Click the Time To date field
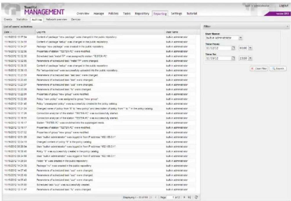Viewport: 291px width, 201px height. pos(218,58)
